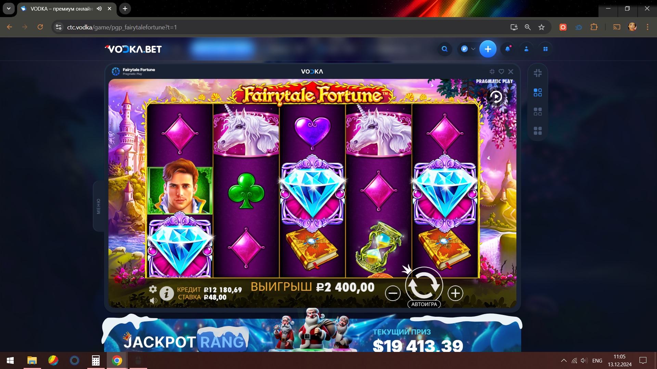Click the АВТОИГРА autoplay button
Image resolution: width=657 pixels, height=369 pixels.
point(424,304)
